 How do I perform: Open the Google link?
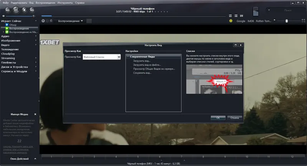[x=241, y=21]
